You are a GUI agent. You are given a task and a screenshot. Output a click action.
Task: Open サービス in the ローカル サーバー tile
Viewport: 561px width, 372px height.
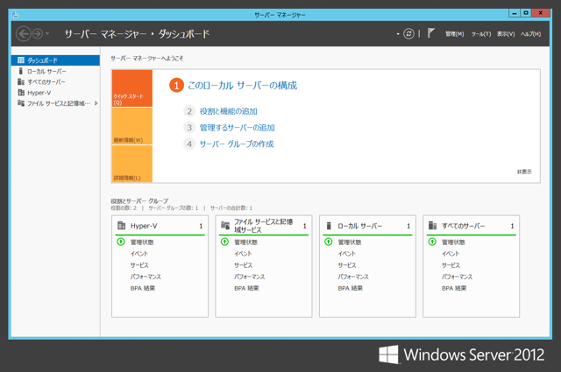coord(347,265)
